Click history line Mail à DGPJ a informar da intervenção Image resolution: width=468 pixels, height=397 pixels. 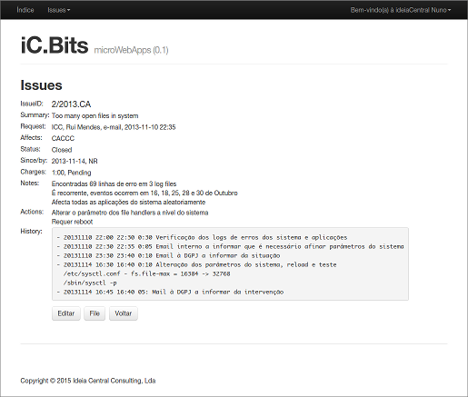(170, 292)
